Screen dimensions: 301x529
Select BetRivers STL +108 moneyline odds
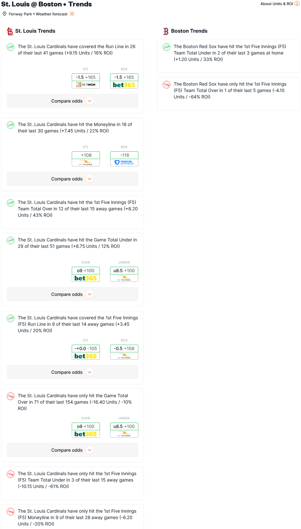[x=86, y=159]
